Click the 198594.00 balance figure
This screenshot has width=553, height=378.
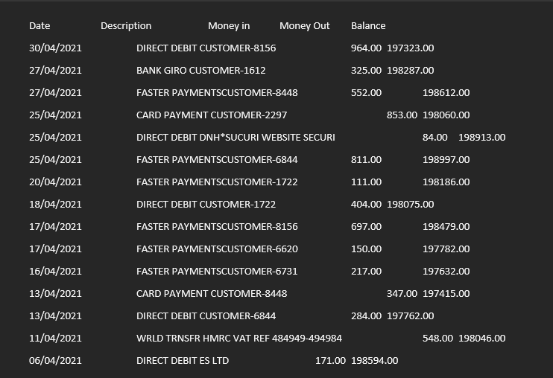tap(374, 361)
